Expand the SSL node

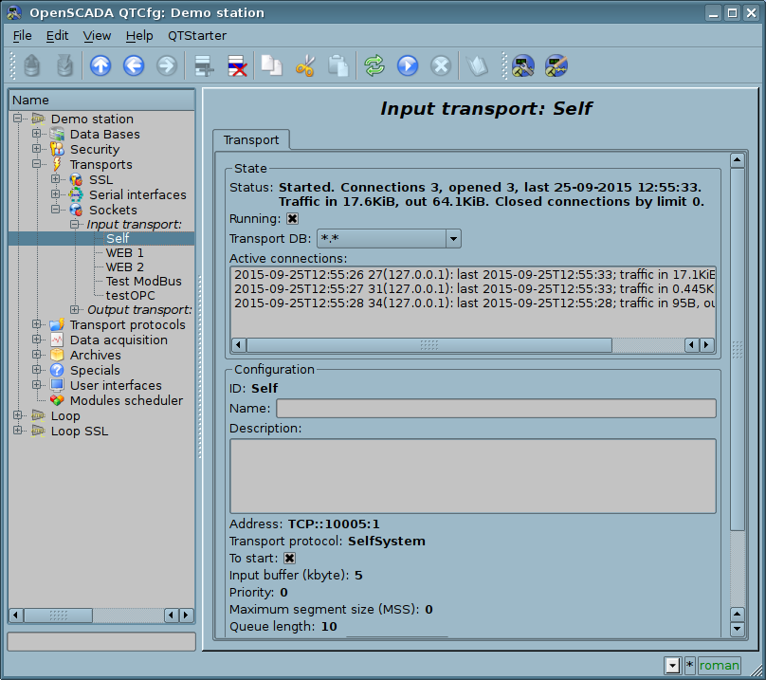(x=56, y=179)
